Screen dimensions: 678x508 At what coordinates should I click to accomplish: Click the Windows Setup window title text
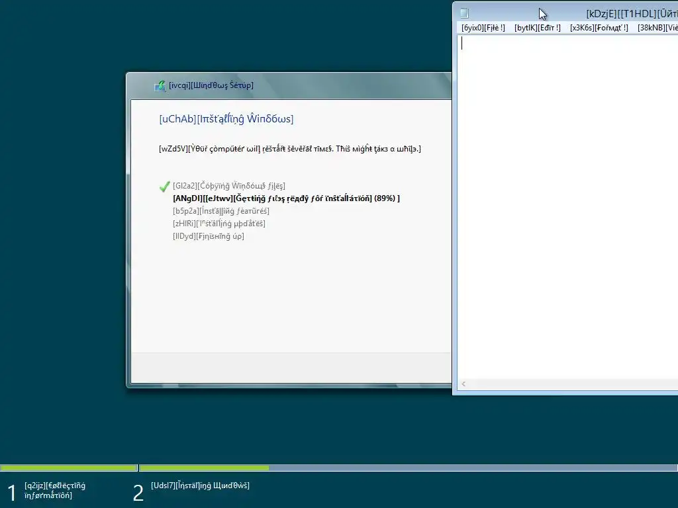pyautogui.click(x=211, y=85)
